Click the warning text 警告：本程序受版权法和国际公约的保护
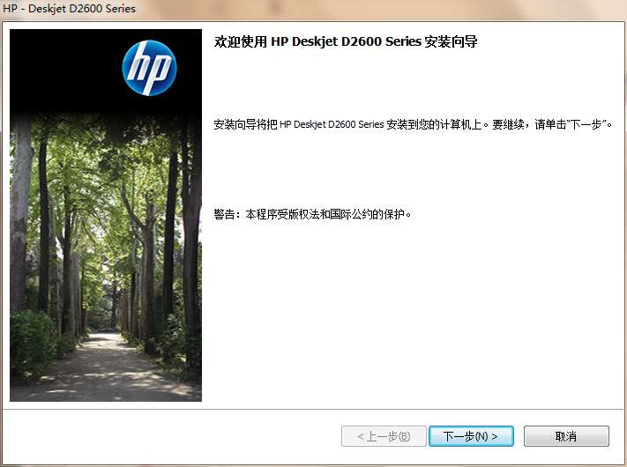The image size is (627, 467). click(x=312, y=214)
